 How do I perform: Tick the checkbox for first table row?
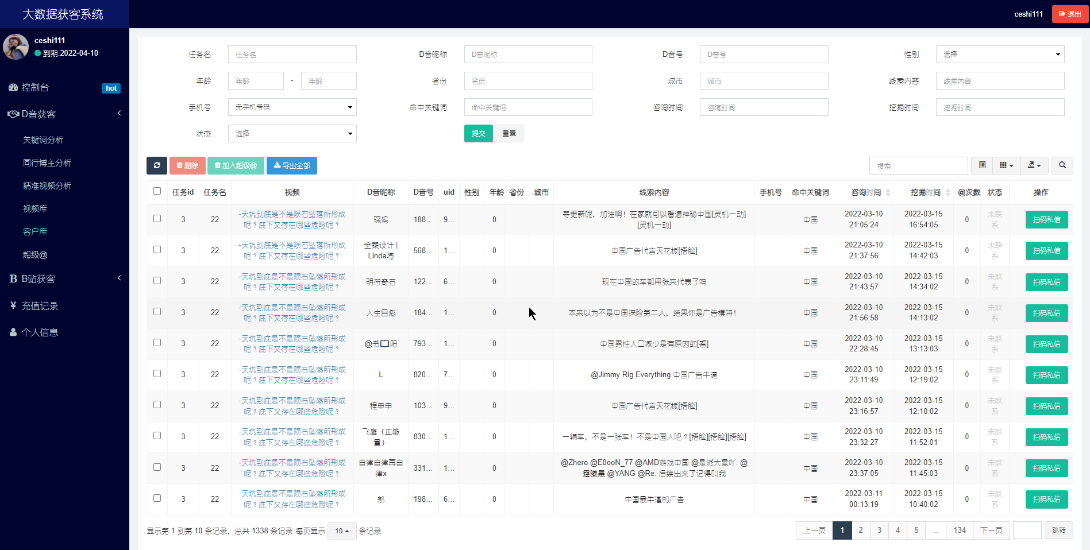(x=157, y=219)
